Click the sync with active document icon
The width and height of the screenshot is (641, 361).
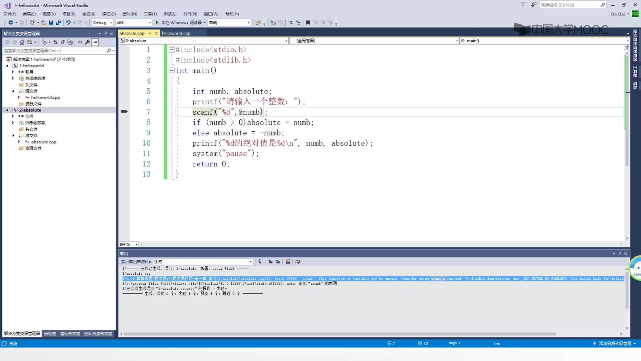click(x=55, y=42)
